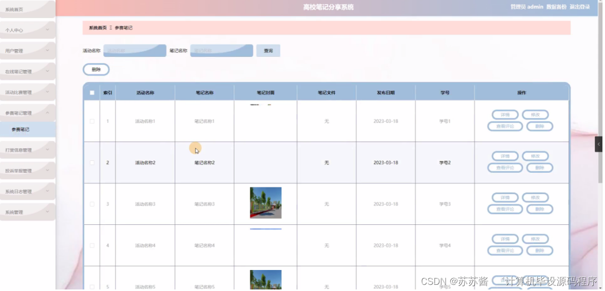The image size is (605, 291).
Task: Check the checkbox for row 活动名称2
Action: 92,162
